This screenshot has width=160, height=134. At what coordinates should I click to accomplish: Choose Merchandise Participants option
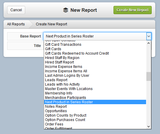[95, 98]
